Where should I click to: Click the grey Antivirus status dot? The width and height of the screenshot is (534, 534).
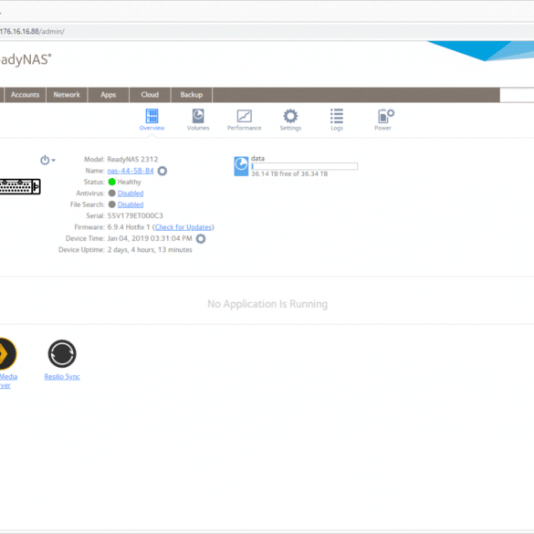click(x=111, y=194)
